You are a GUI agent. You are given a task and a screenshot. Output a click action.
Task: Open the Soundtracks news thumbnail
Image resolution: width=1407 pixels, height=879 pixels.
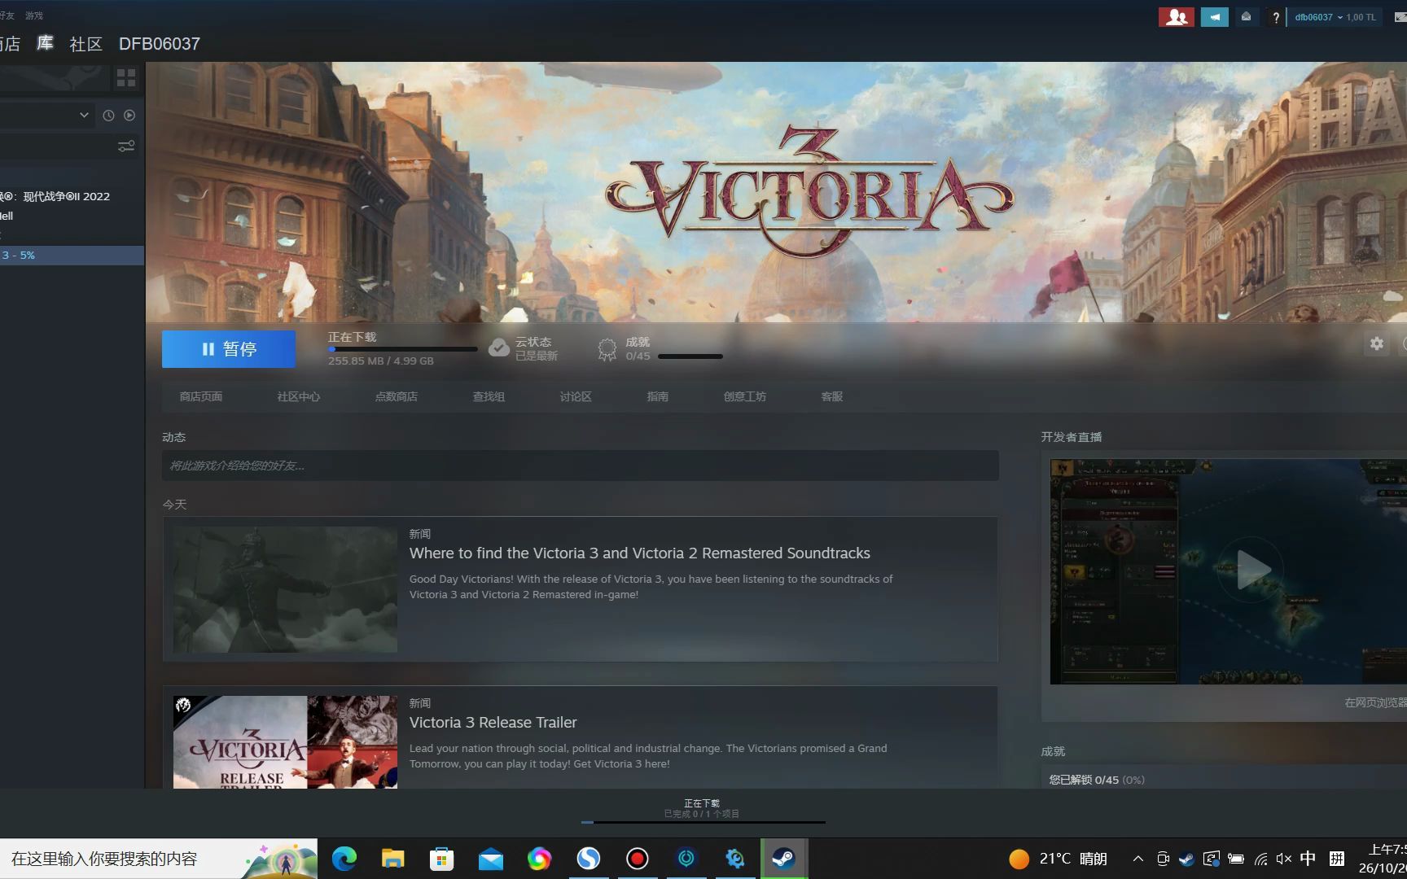285,589
